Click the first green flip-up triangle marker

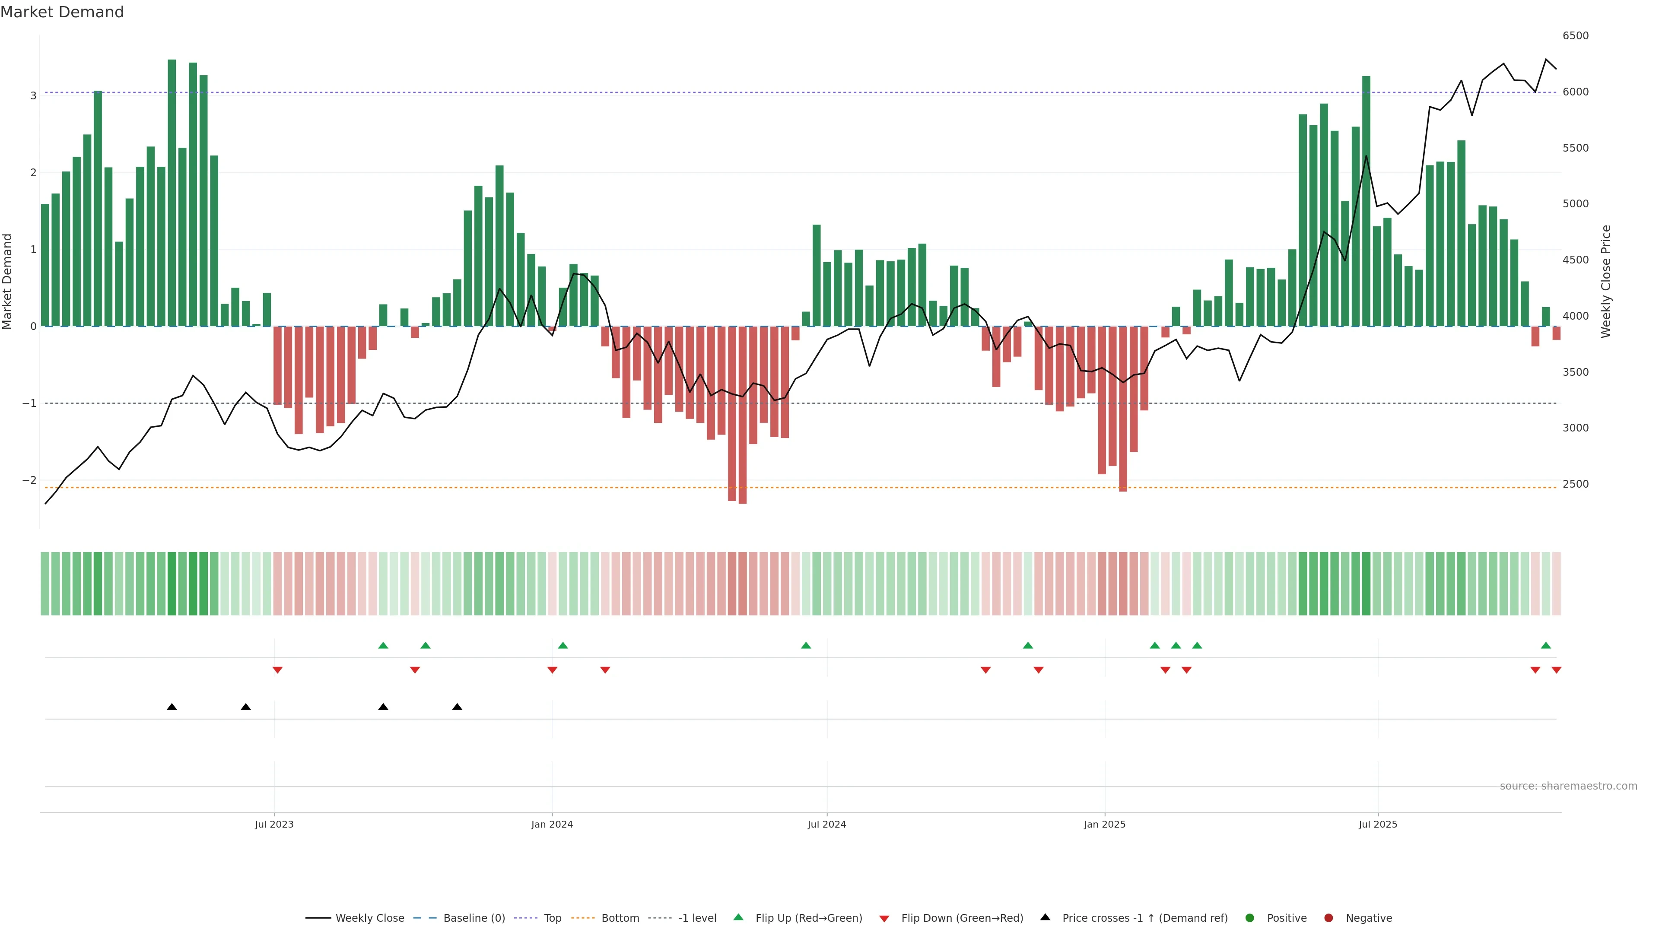point(383,645)
